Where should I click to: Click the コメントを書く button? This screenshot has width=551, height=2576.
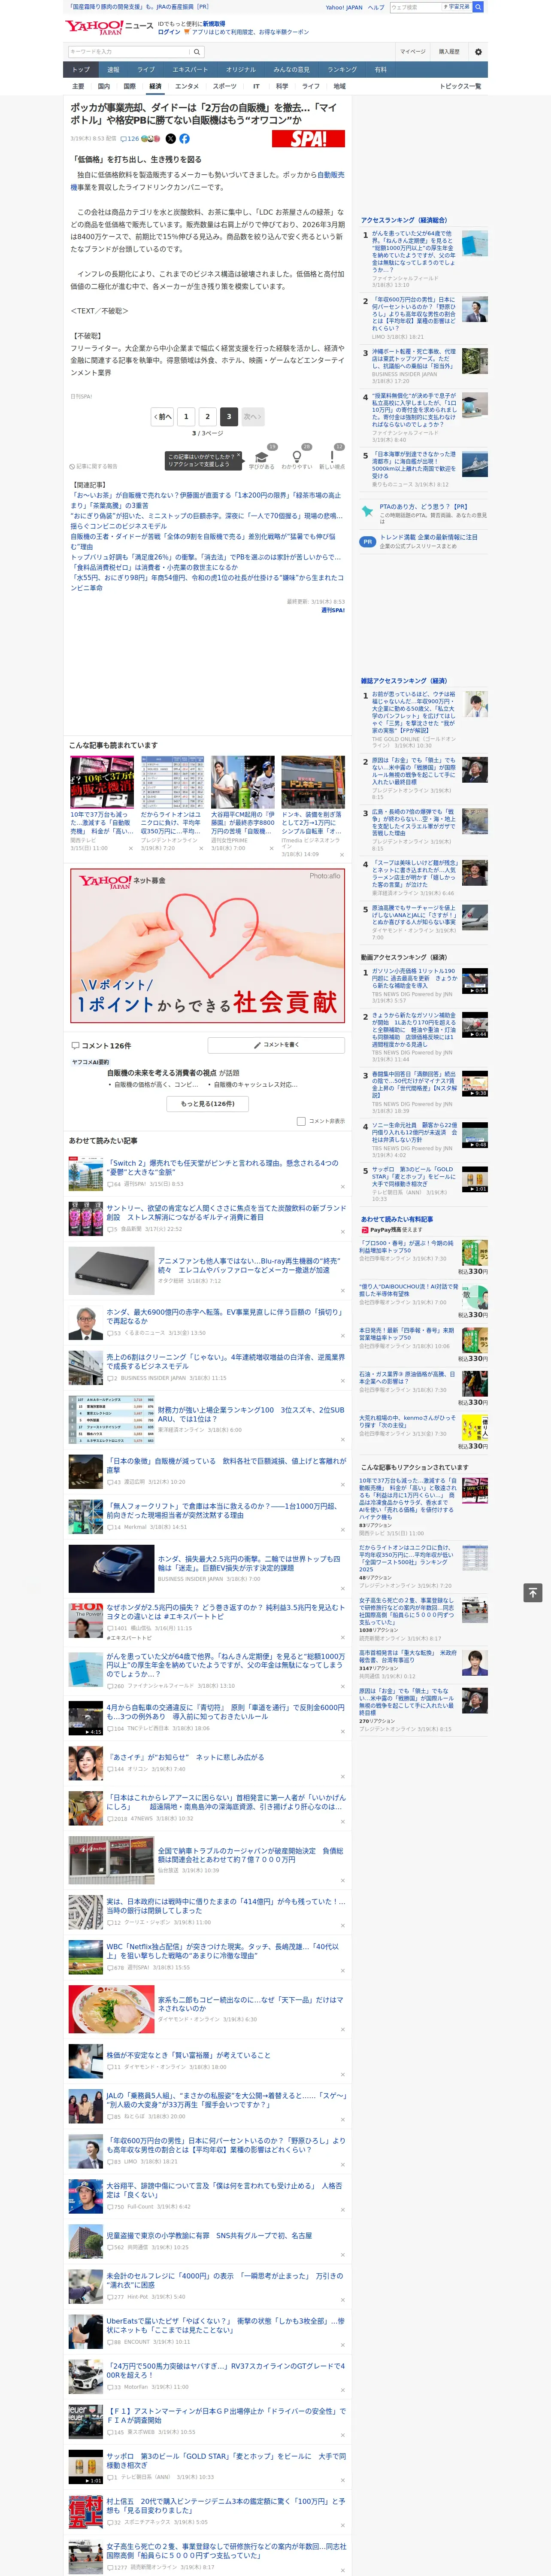coord(277,1045)
